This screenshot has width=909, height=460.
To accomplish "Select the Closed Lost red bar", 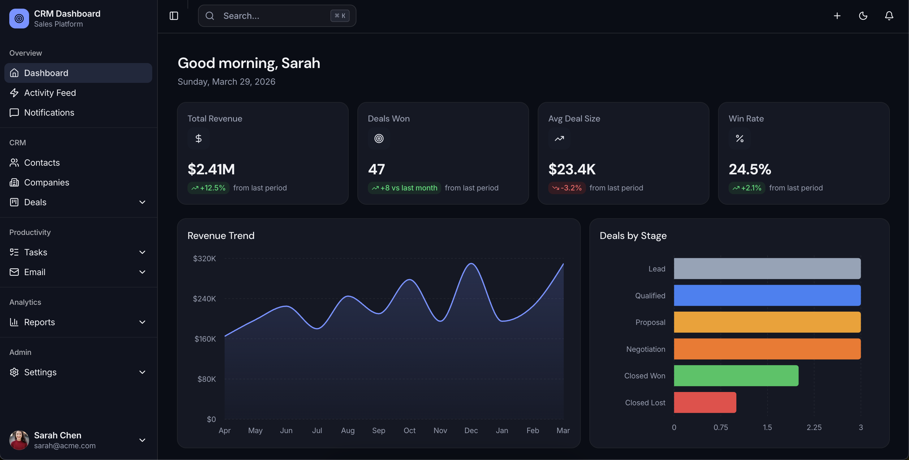I will [705, 402].
